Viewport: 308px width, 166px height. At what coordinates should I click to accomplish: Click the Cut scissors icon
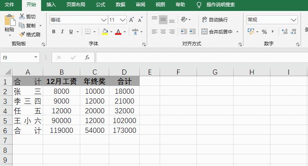coord(22,16)
